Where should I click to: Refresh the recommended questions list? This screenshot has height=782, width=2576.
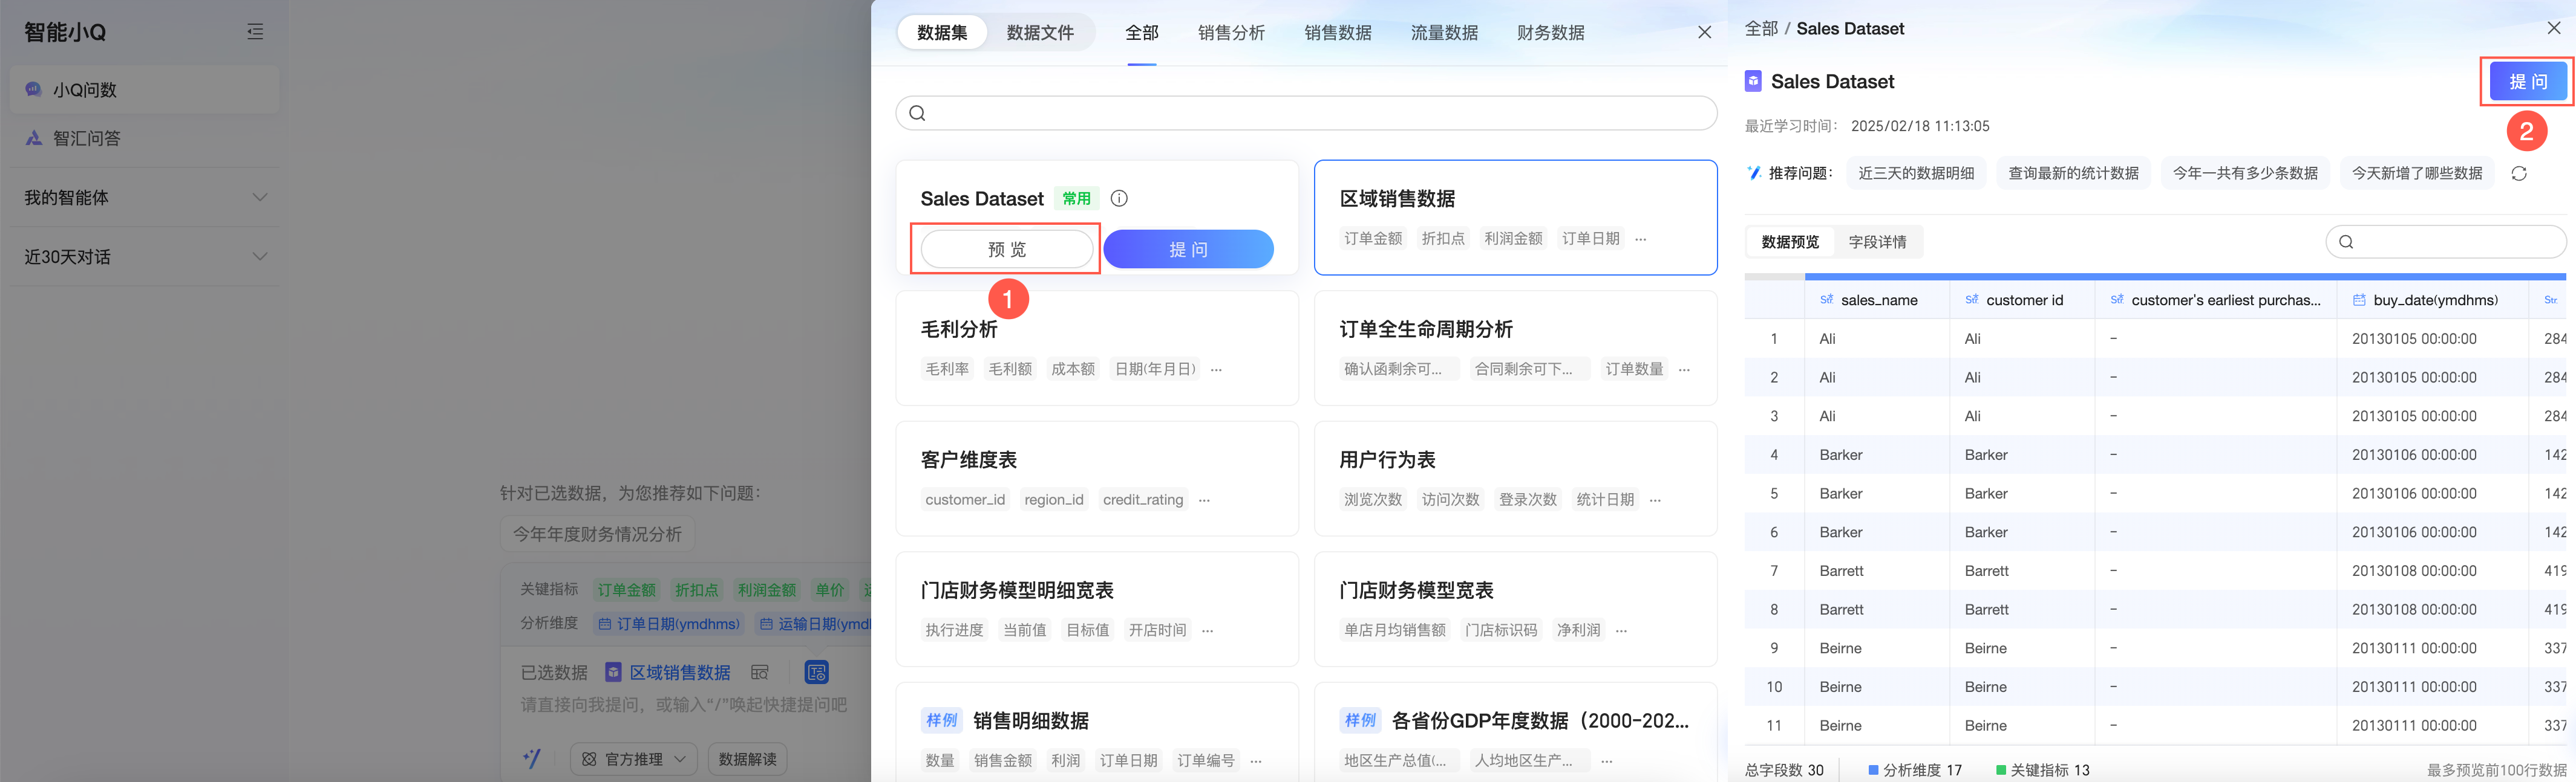(2518, 174)
